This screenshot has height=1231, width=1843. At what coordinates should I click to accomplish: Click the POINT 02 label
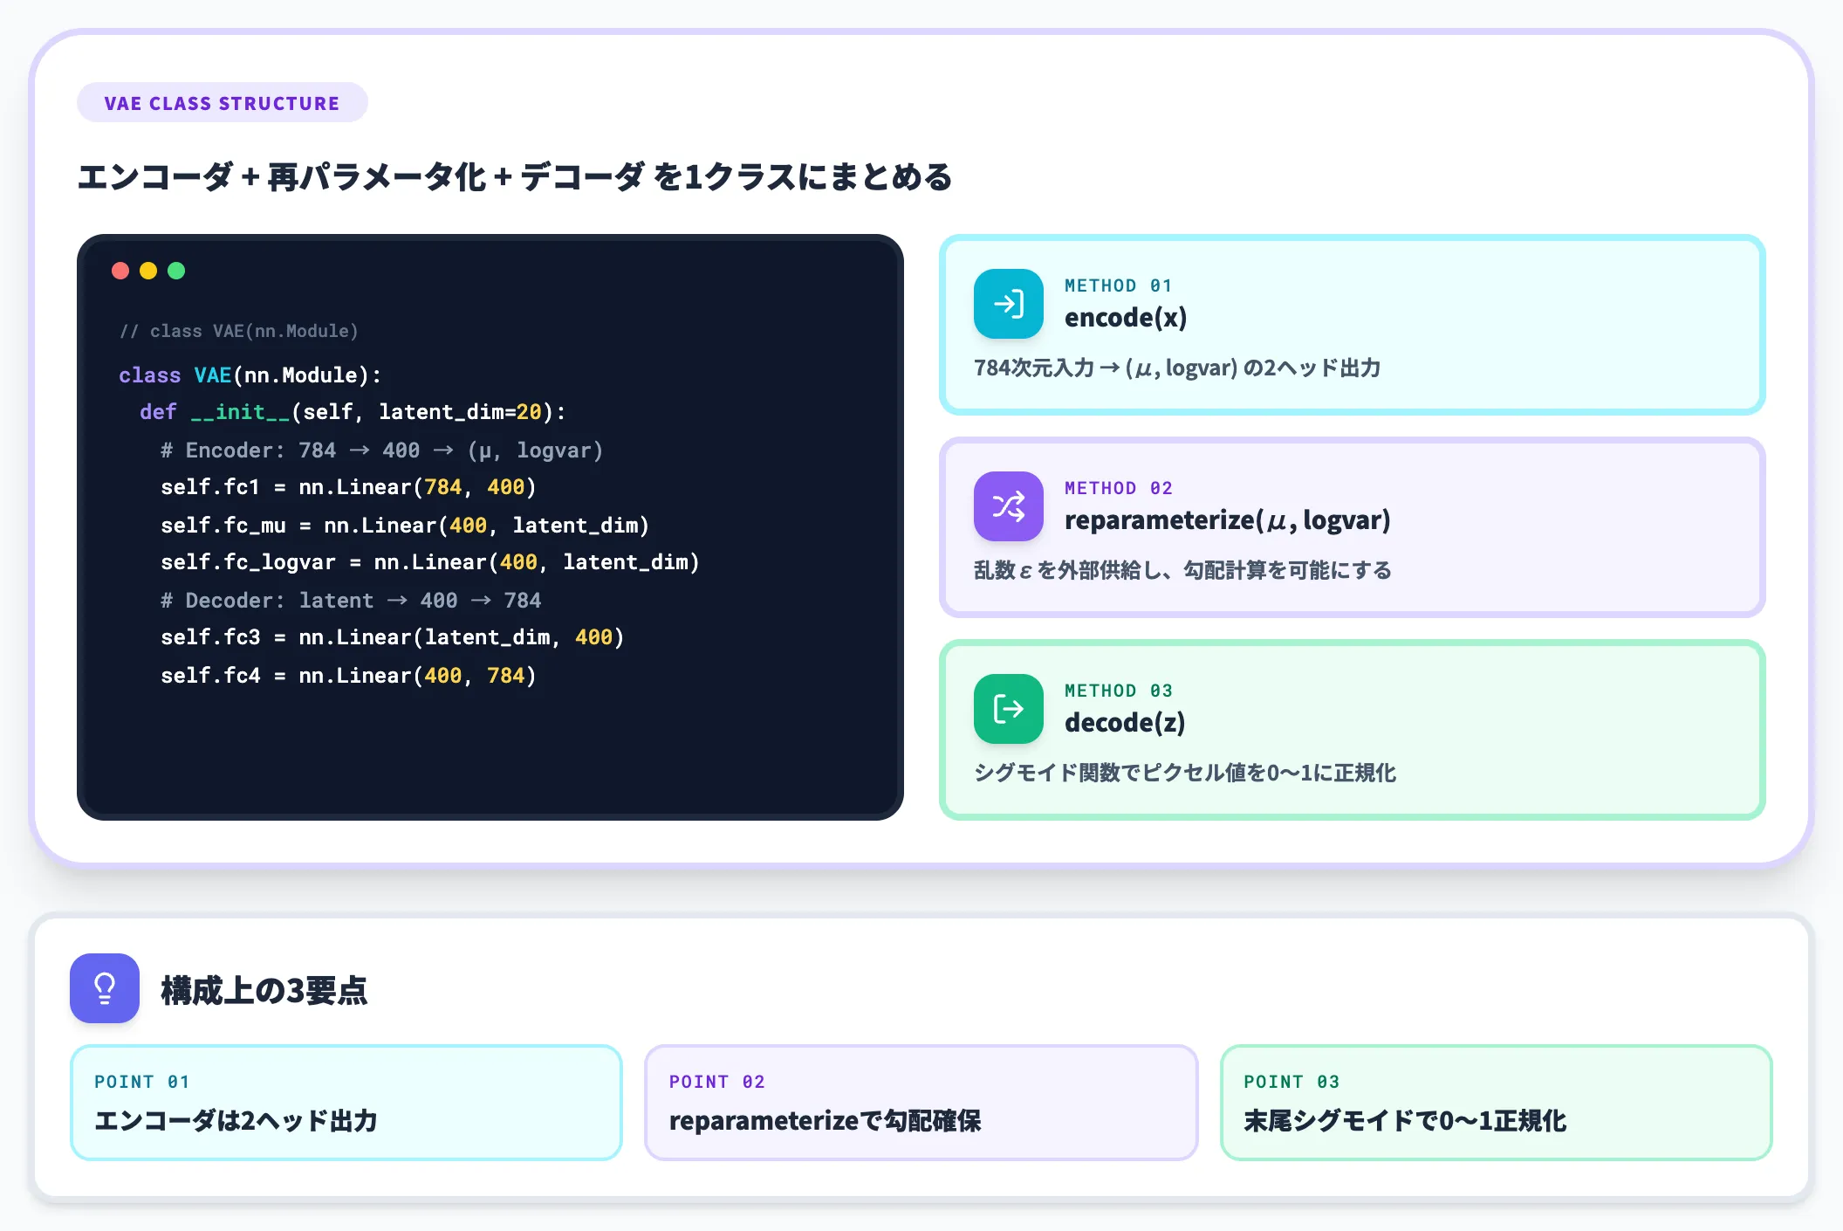(717, 1082)
